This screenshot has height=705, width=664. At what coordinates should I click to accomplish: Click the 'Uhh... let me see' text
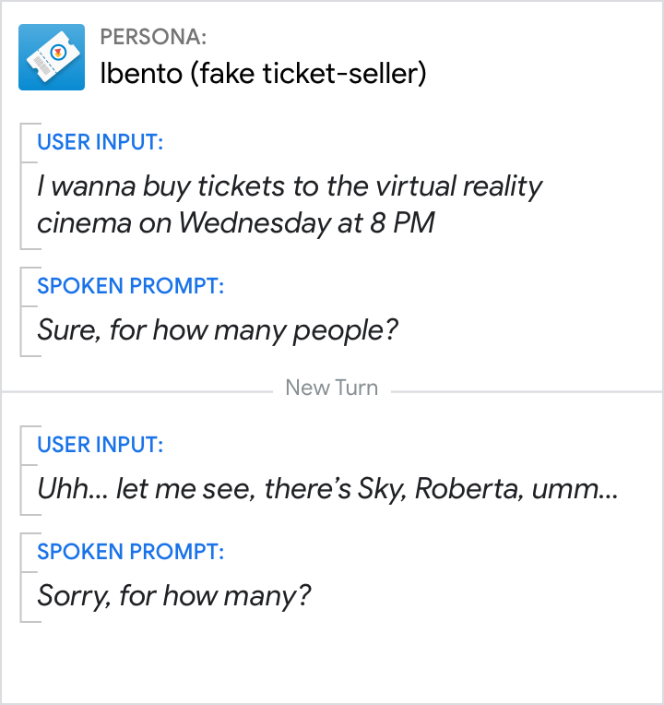146,489
